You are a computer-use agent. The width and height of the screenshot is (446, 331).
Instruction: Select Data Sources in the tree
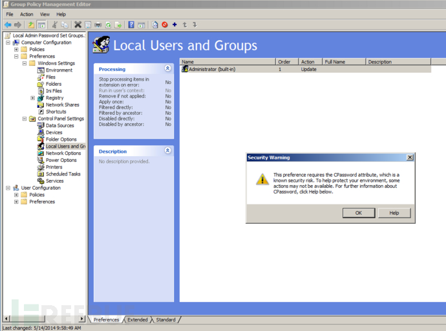tap(59, 125)
